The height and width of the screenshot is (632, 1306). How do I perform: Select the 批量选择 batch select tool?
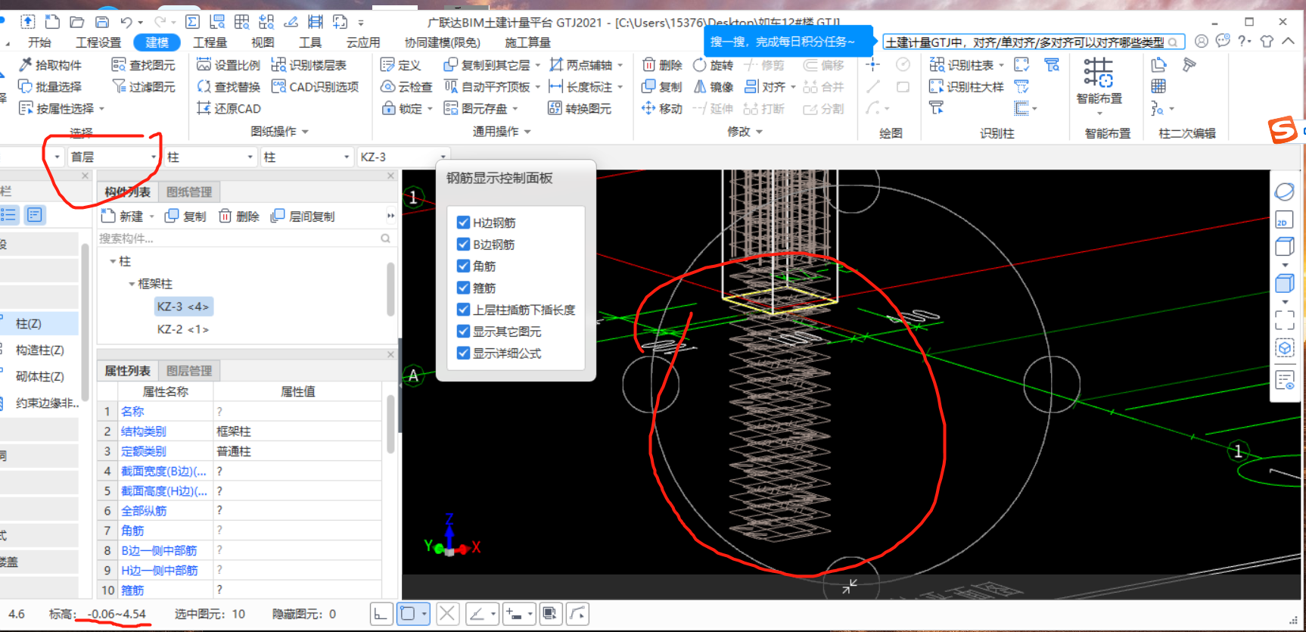[x=50, y=87]
